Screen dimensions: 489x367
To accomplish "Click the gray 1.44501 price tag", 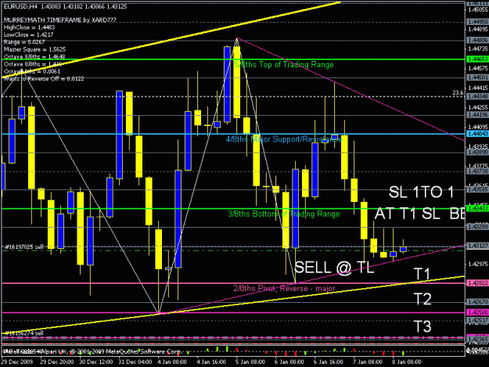I will [x=477, y=77].
